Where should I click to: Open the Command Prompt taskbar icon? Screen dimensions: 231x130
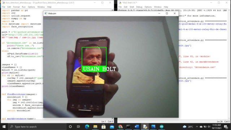(x=128, y=127)
